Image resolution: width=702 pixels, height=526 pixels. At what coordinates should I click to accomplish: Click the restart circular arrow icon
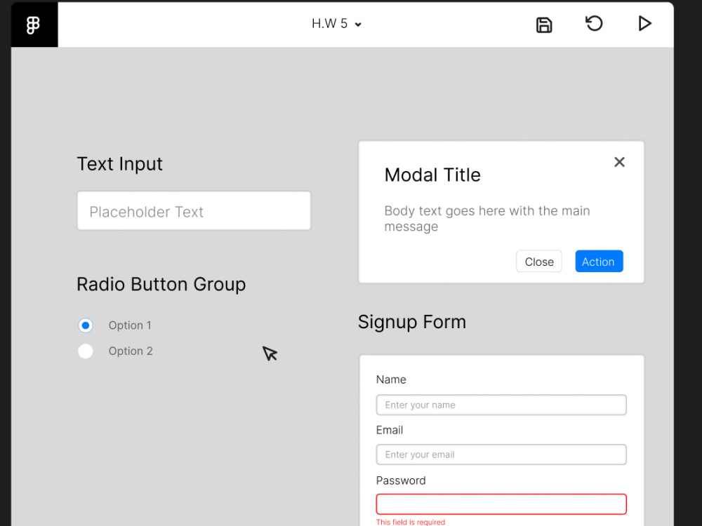coord(594,23)
